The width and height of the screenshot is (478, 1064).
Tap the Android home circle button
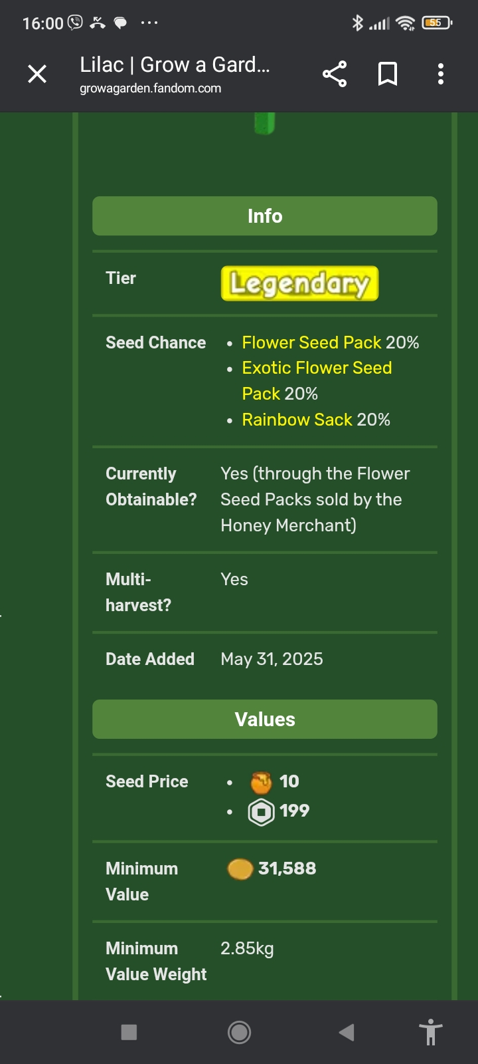tap(239, 1032)
